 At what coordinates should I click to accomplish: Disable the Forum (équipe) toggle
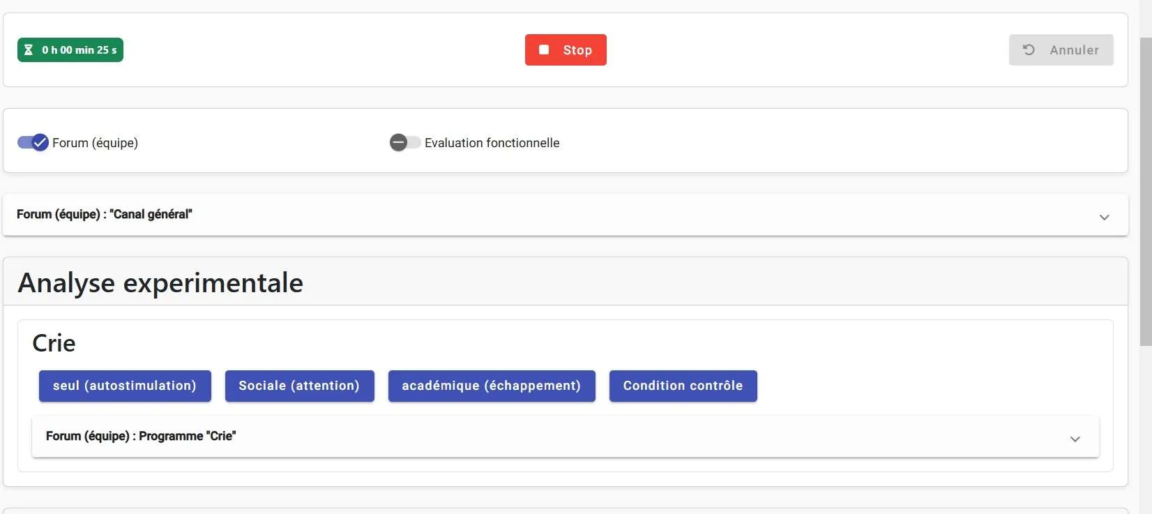[x=33, y=143]
